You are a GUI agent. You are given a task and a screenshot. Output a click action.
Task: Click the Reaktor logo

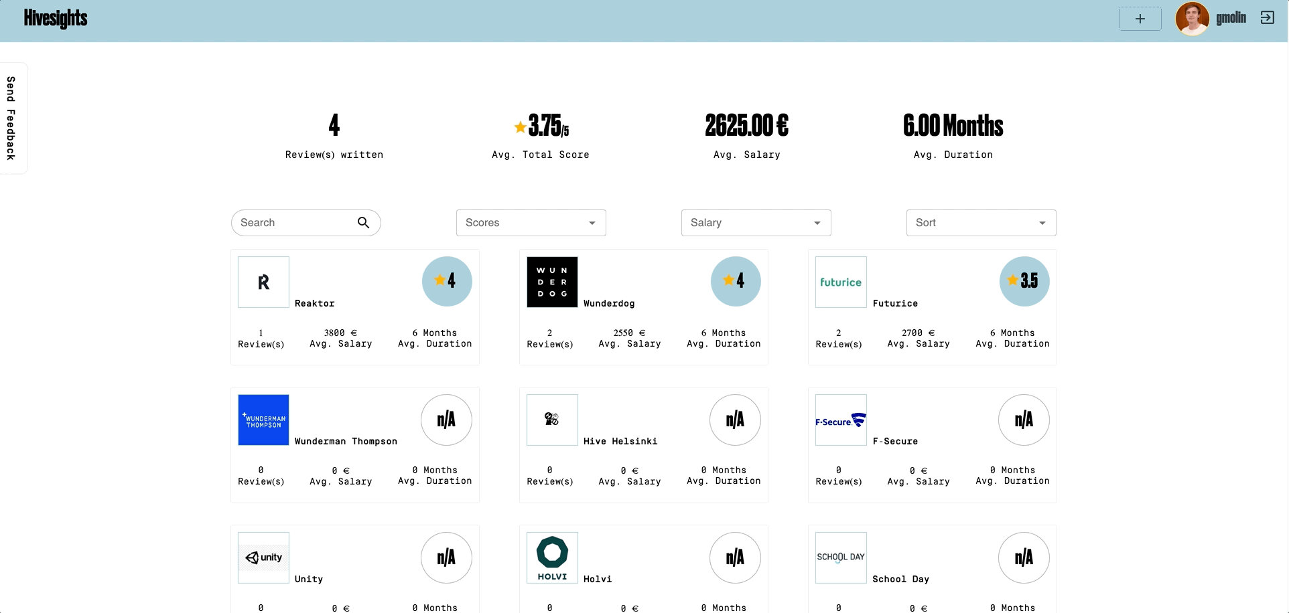tap(264, 282)
